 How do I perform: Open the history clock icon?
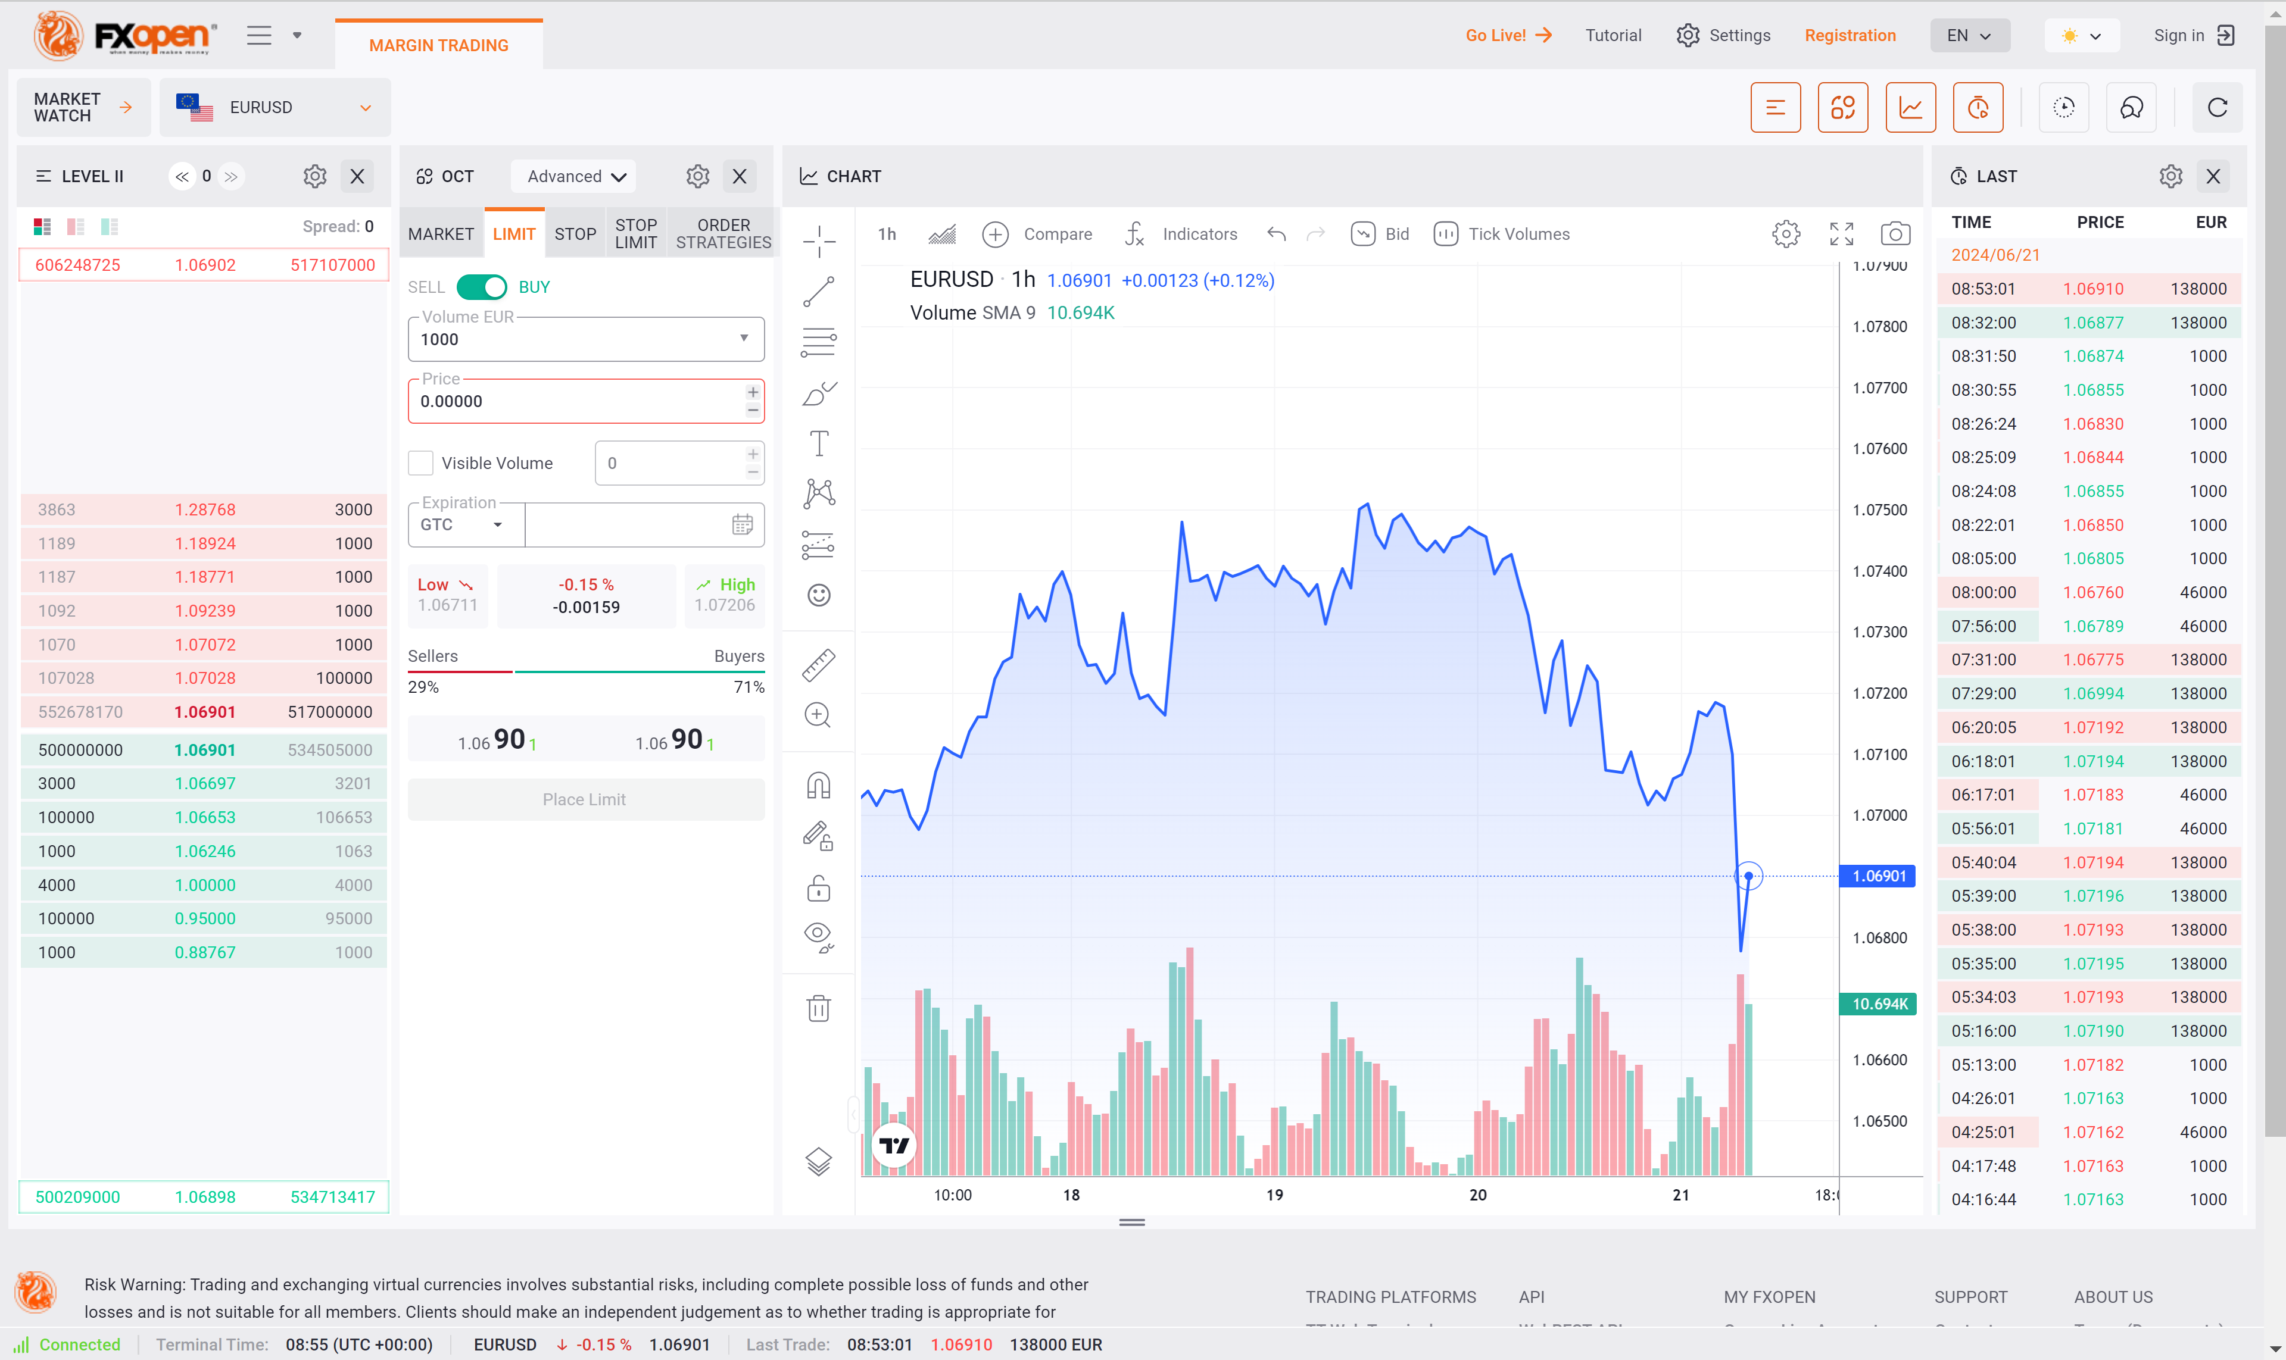2064,107
